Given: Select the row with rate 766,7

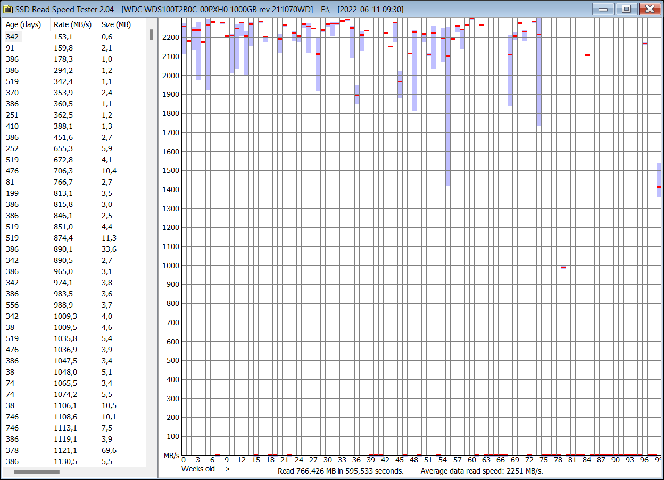Looking at the screenshot, I should (x=53, y=182).
